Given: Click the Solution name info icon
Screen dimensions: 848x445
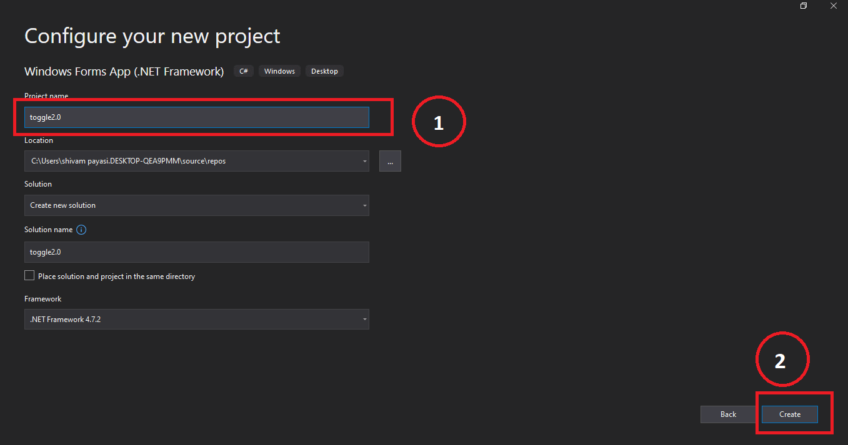Looking at the screenshot, I should (81, 230).
